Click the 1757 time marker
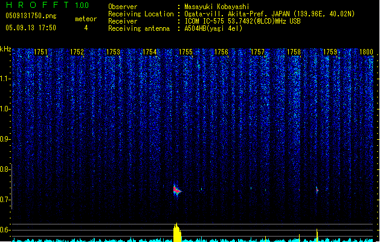 pyautogui.click(x=257, y=52)
